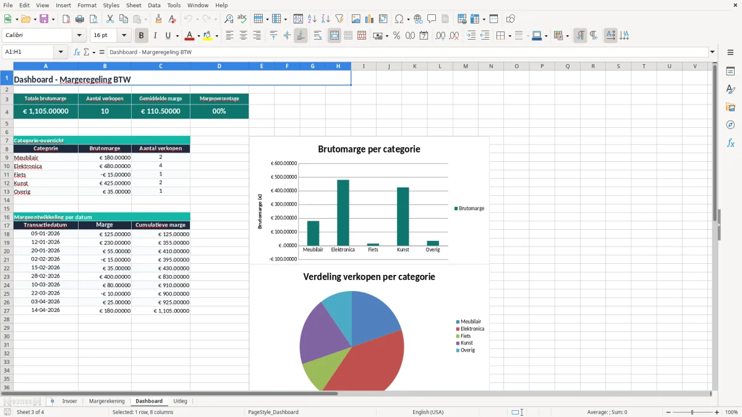742x417 pixels.
Task: Open the Format menu
Action: (87, 5)
